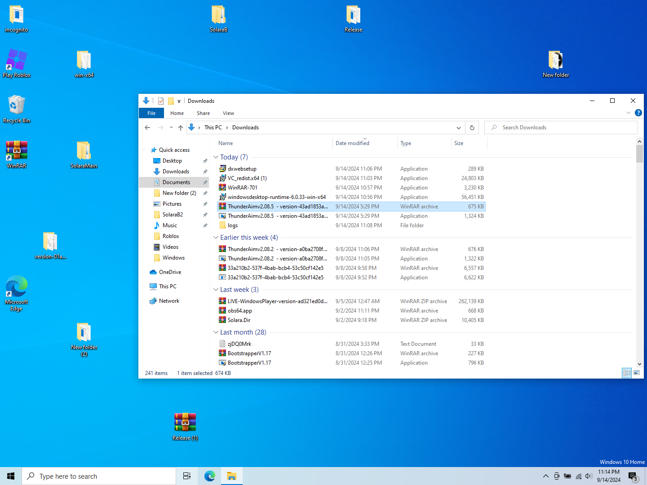
Task: Open the Customize Quick Access Toolbar dropdown
Action: (x=179, y=101)
